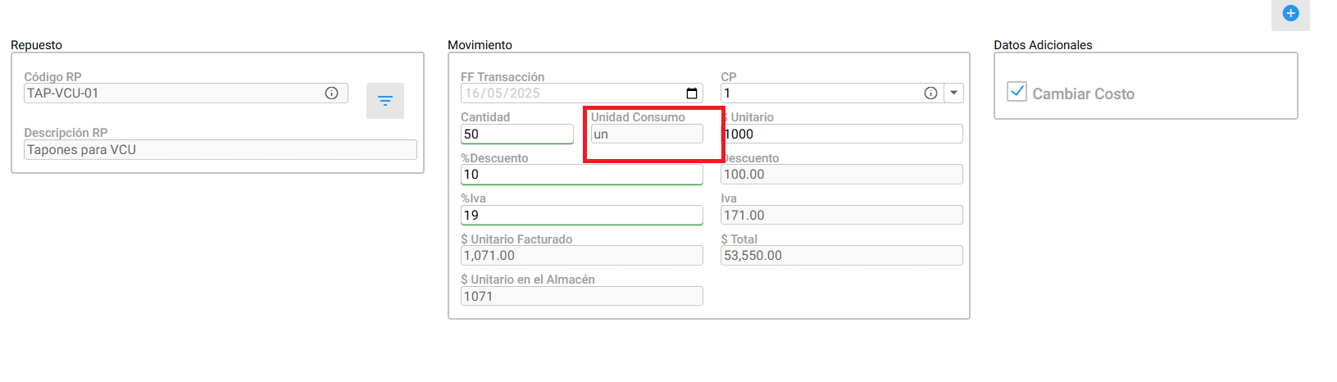Click the %Iva input field
1337x382 pixels.
[582, 216]
